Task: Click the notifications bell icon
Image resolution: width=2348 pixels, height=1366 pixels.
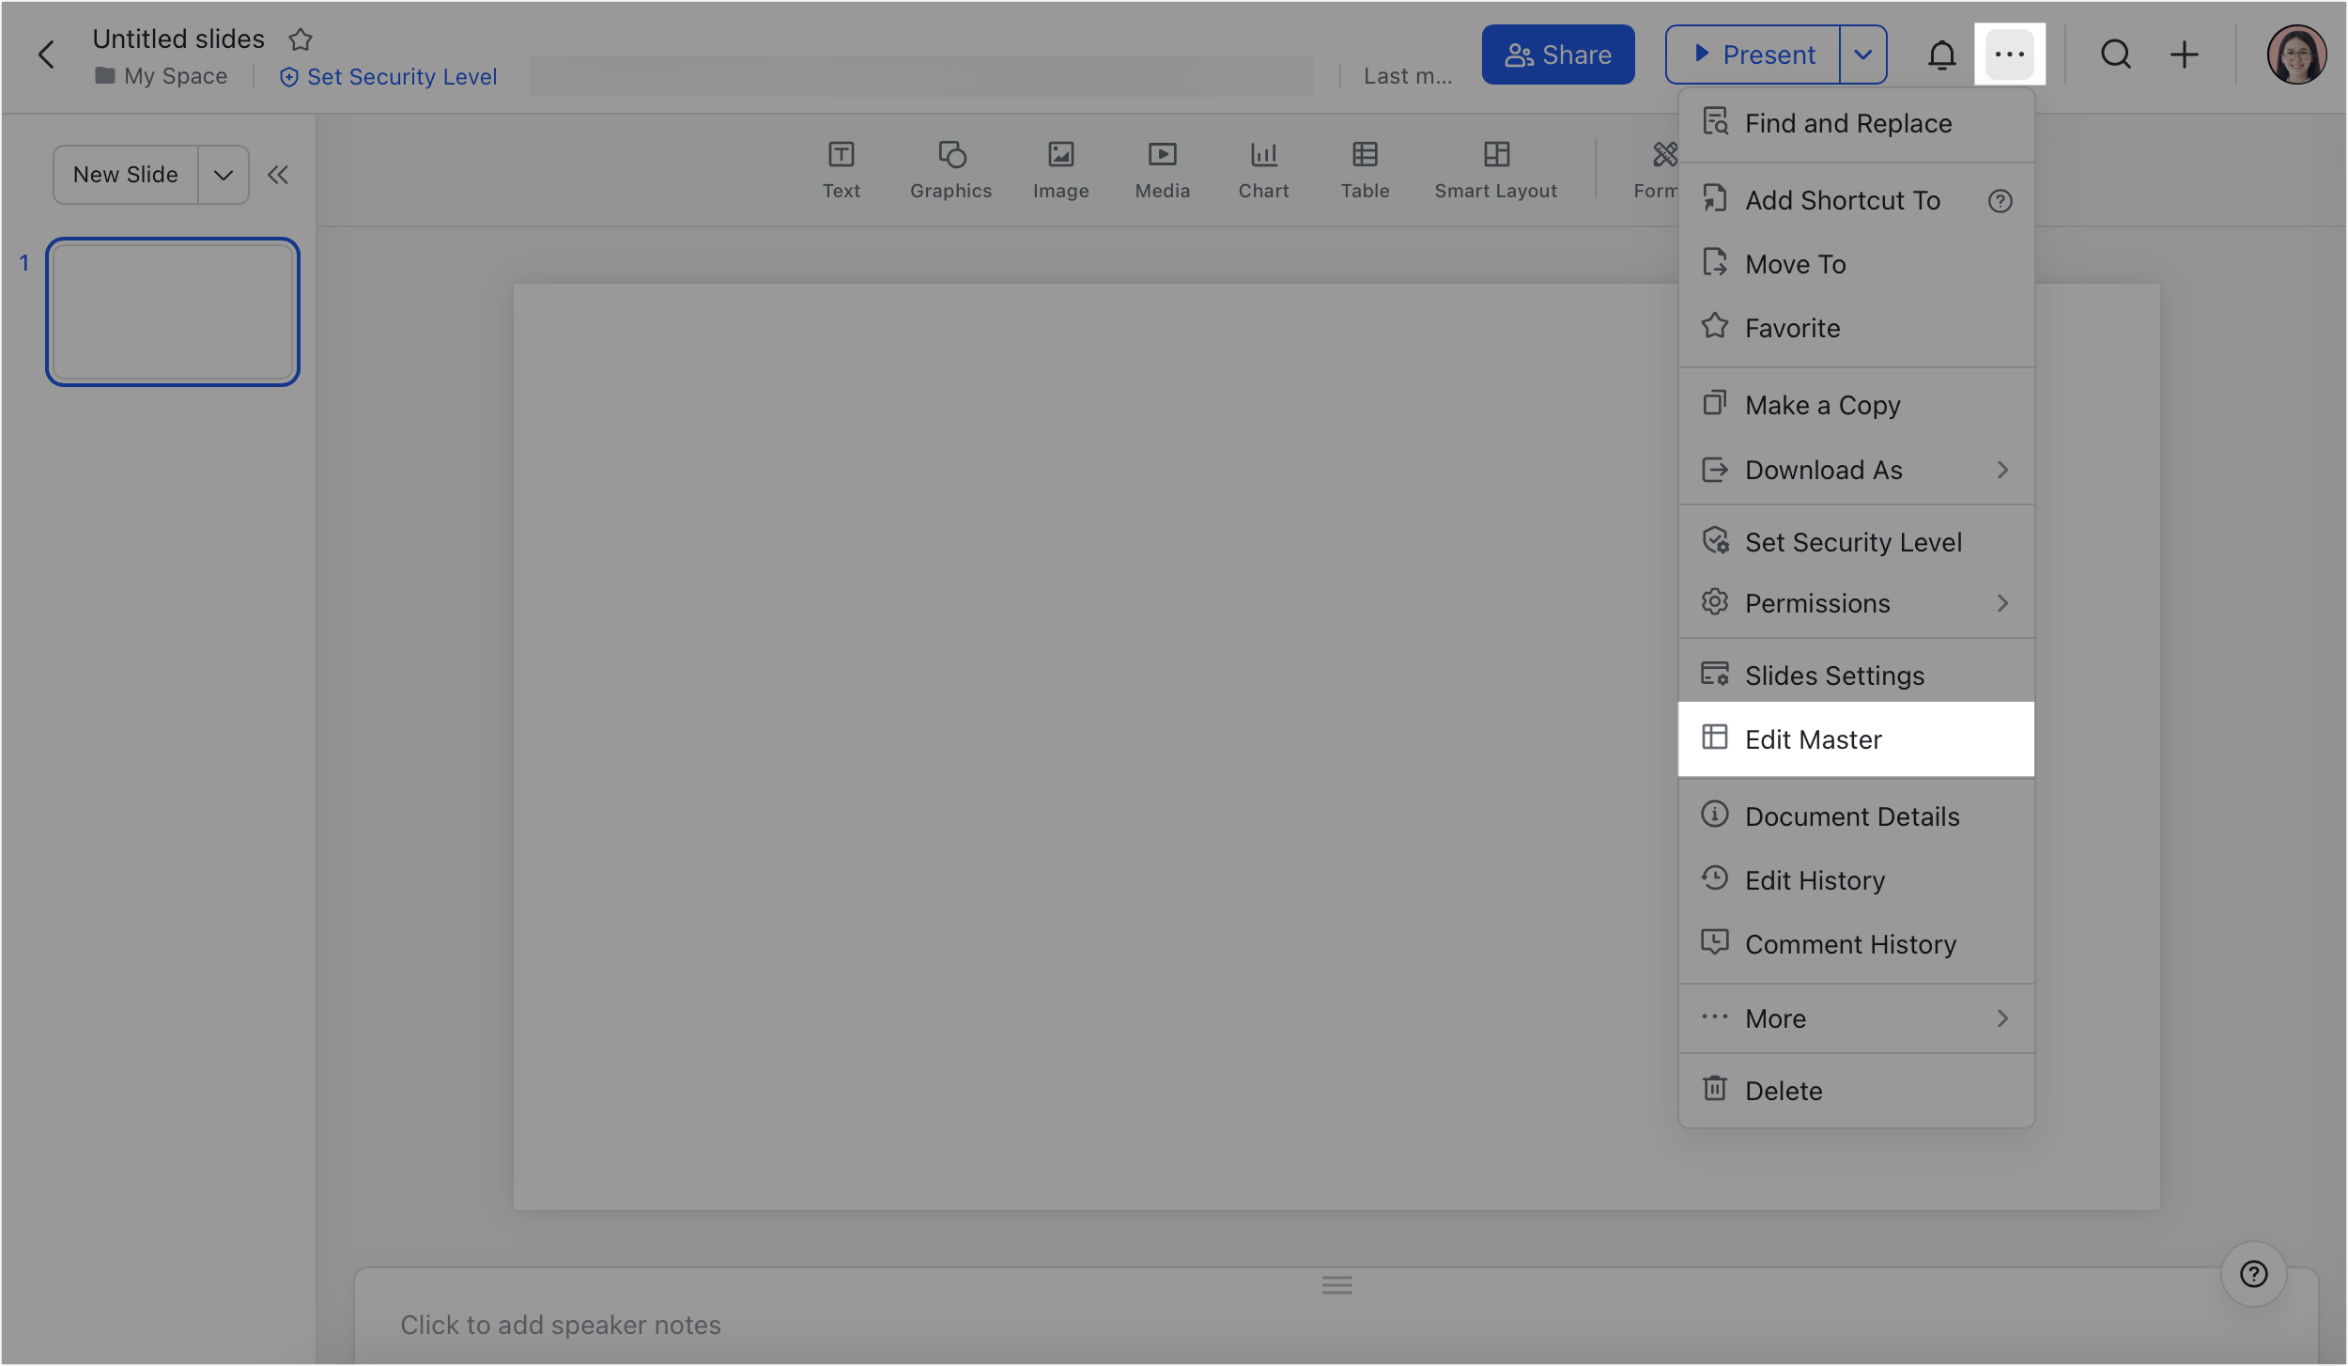Action: coord(1941,54)
